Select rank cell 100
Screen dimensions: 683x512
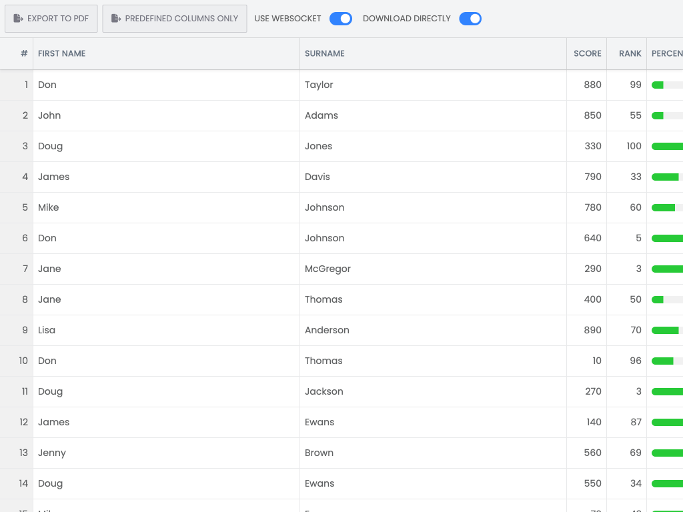tap(626, 146)
